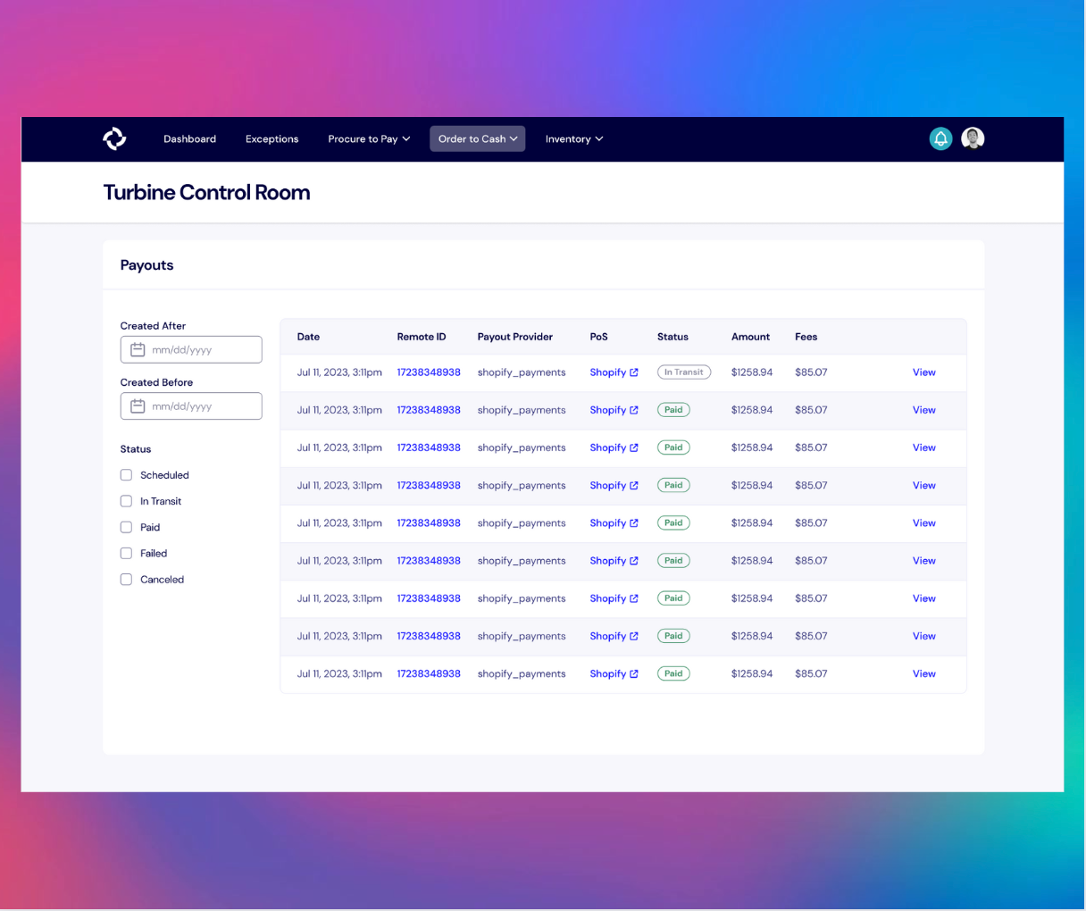Click calendar icon in Created Before field
Screen dimensions: 1086x911
point(138,406)
